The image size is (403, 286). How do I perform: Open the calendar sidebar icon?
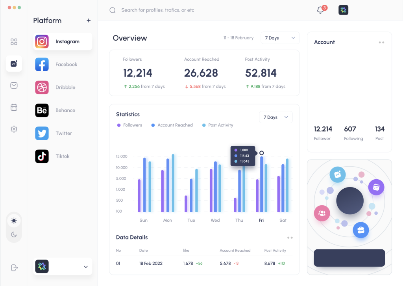[14, 107]
